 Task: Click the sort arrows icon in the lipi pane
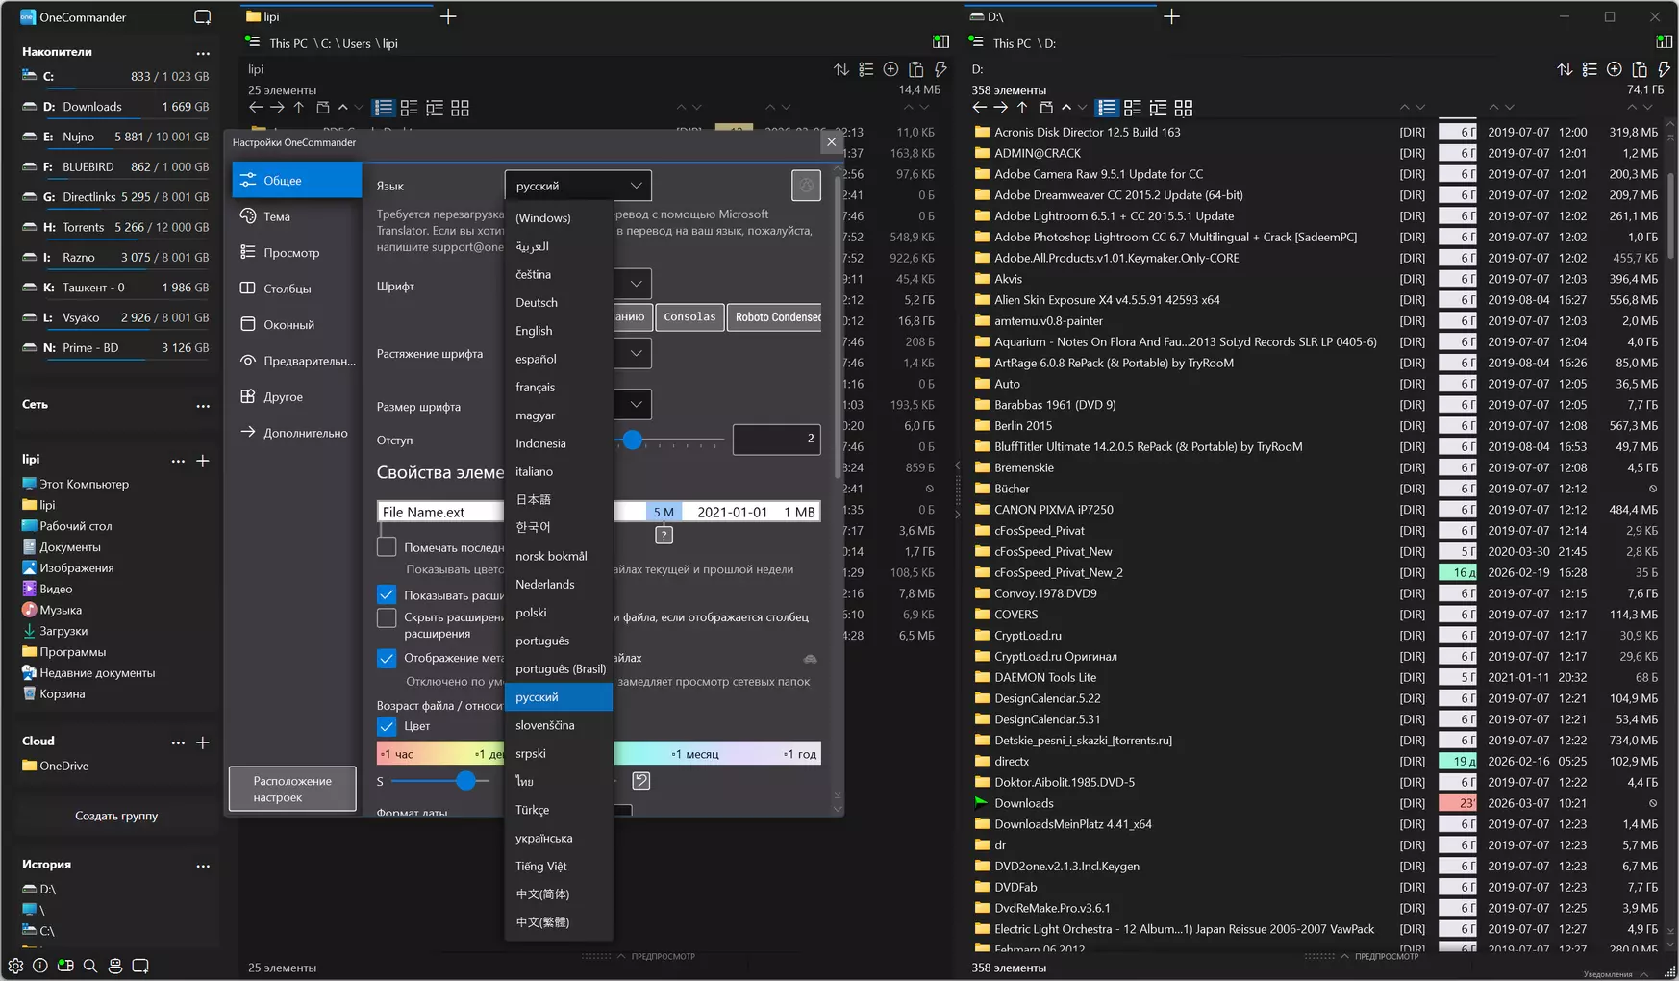click(841, 69)
